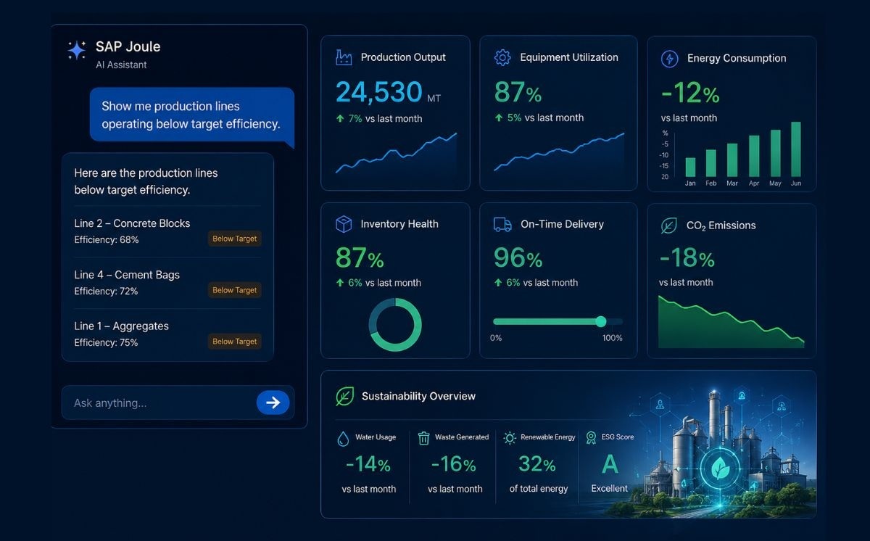Click the Water Usage droplet icon
Screen dimensions: 870x541
pos(343,438)
